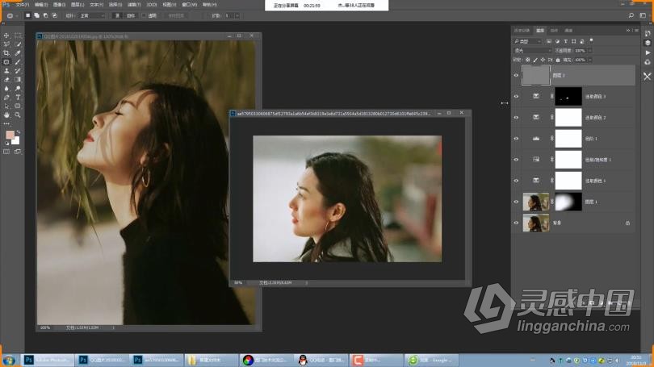Change screen mode from toolbox bottom
Image resolution: width=654 pixels, height=367 pixels.
click(18, 152)
